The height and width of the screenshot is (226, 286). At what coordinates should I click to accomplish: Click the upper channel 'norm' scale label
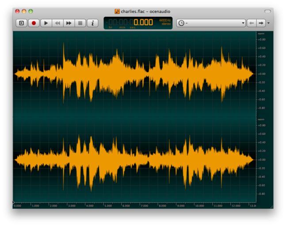261,34
